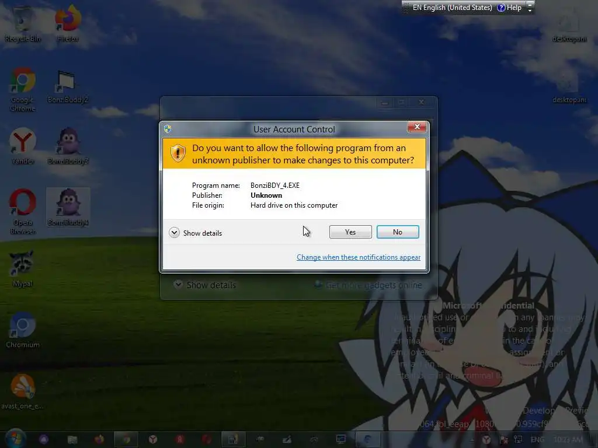Click Yes in the User Account Control dialog
This screenshot has height=448, width=598.
350,232
